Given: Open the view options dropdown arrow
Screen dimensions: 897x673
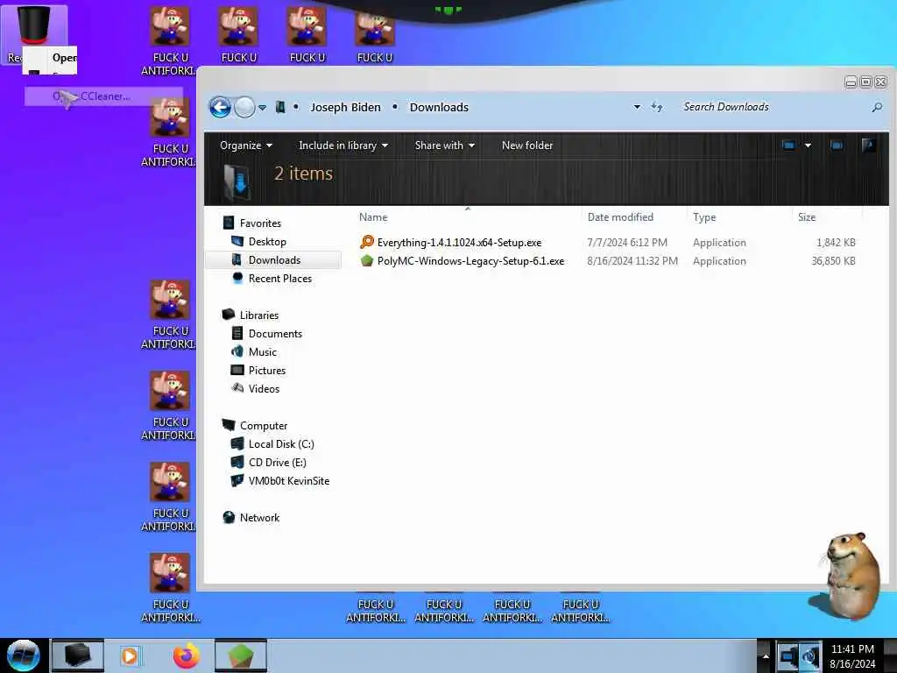Looking at the screenshot, I should 808,145.
